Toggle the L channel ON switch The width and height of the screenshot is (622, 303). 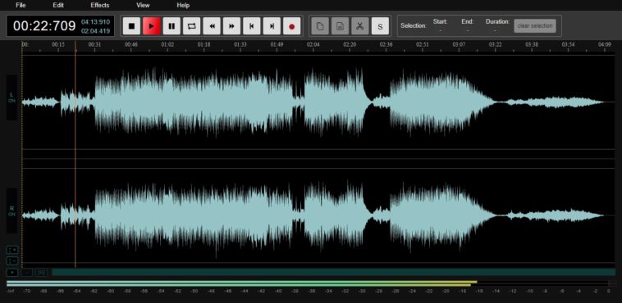click(x=11, y=97)
